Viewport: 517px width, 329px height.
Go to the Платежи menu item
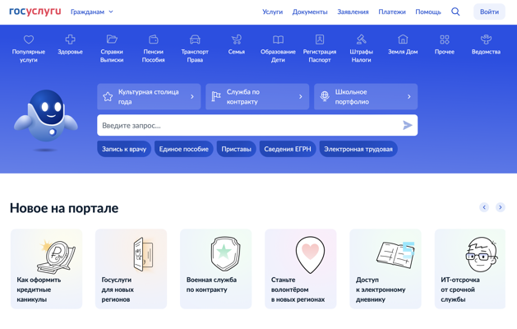coord(392,12)
